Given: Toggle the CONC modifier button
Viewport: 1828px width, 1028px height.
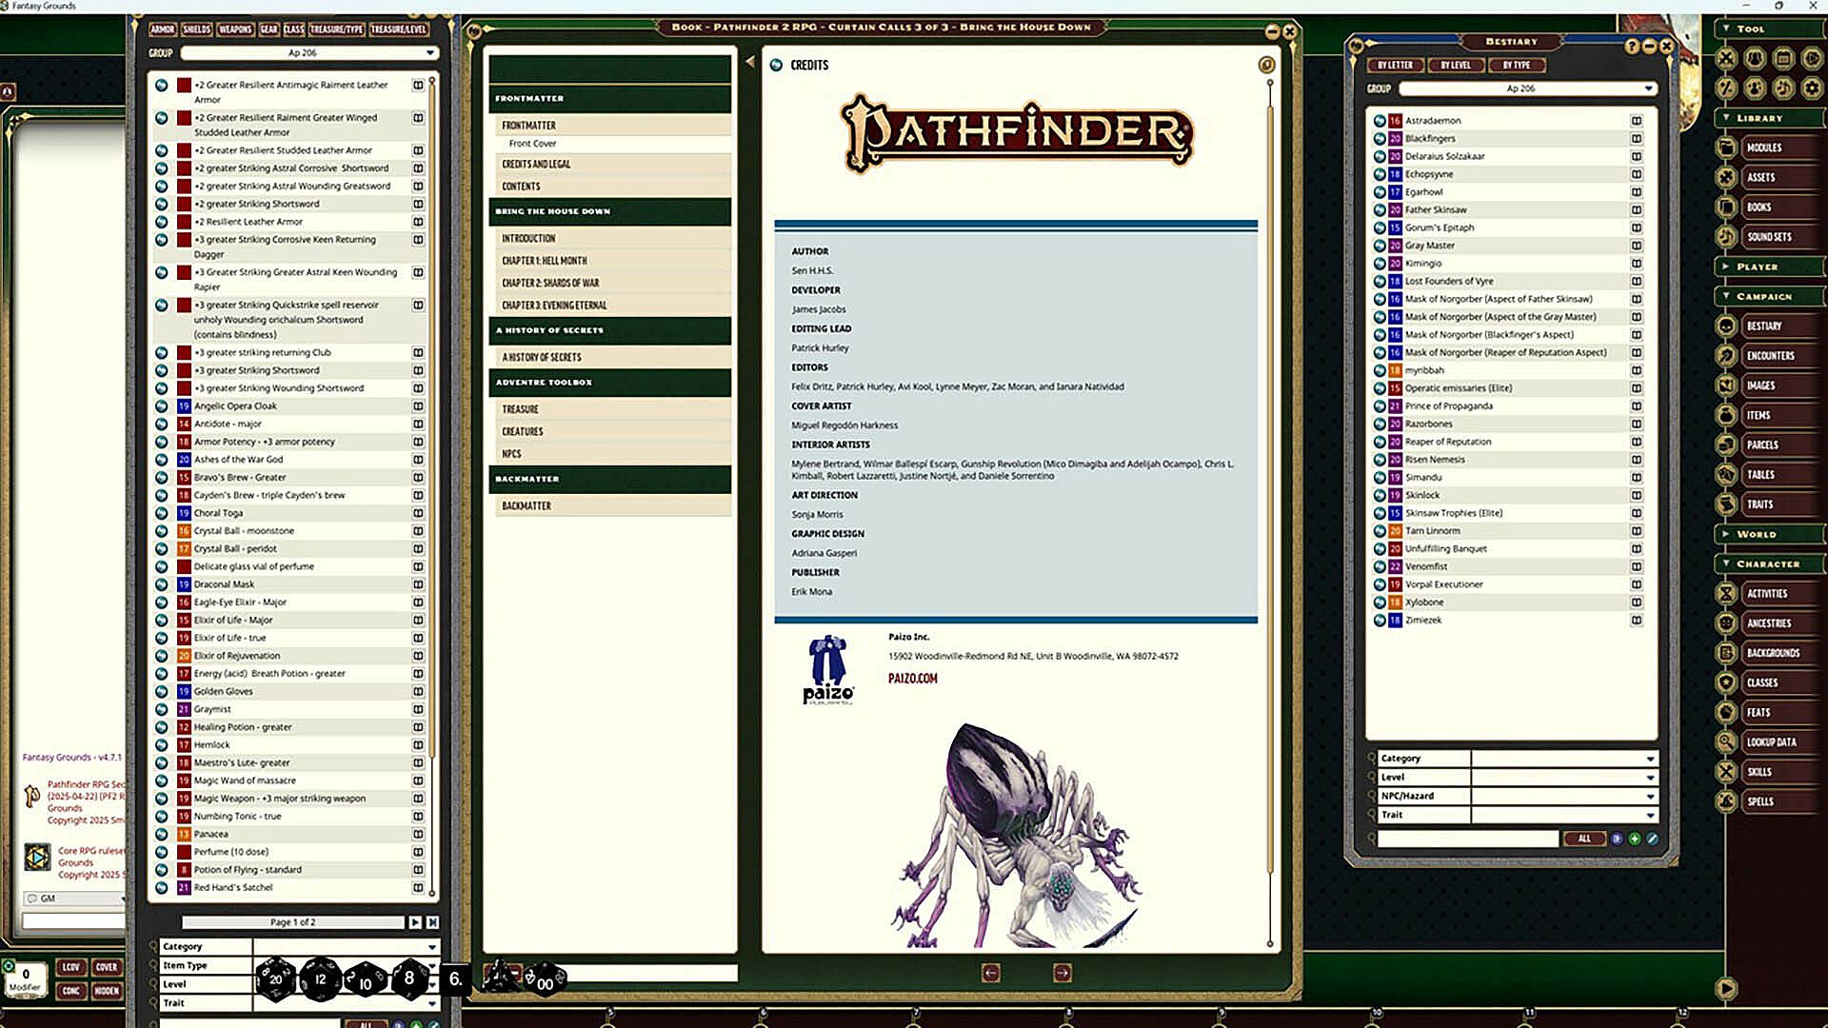Looking at the screenshot, I should click(x=71, y=991).
